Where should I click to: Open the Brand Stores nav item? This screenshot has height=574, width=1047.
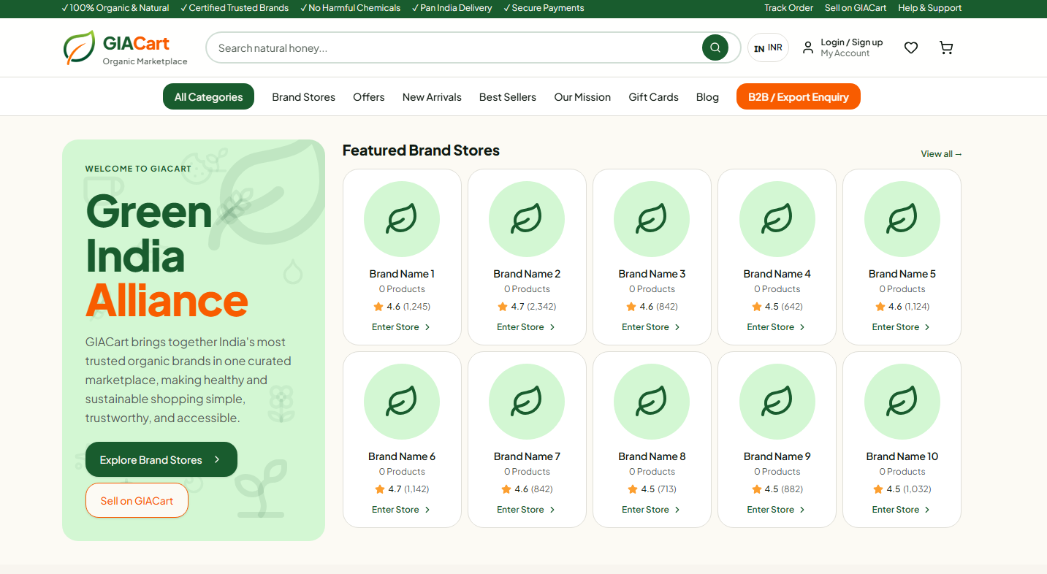click(304, 97)
